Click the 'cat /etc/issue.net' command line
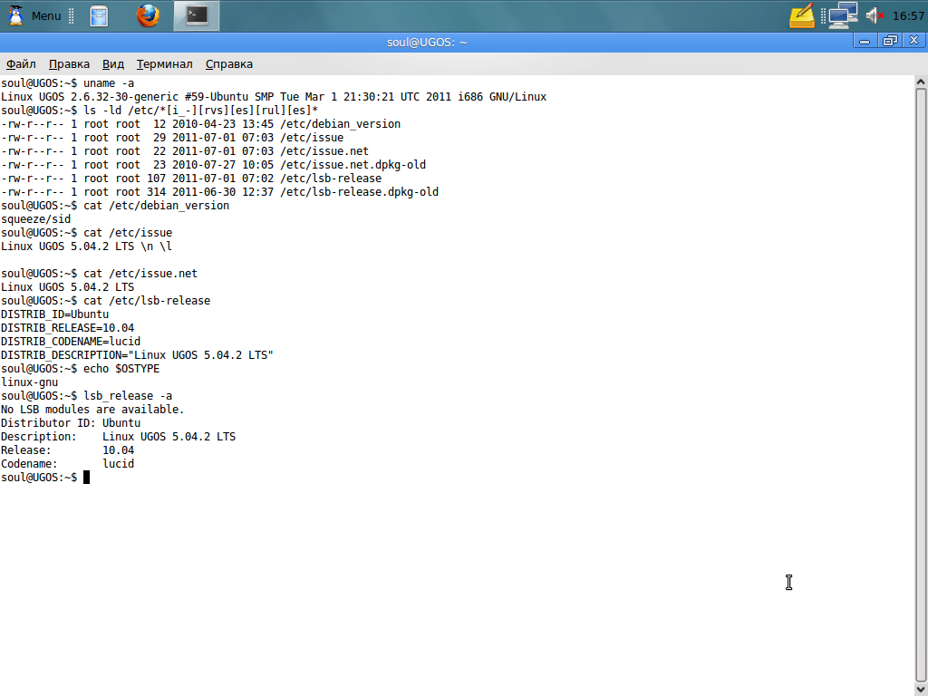The height and width of the screenshot is (696, 928). (x=99, y=274)
